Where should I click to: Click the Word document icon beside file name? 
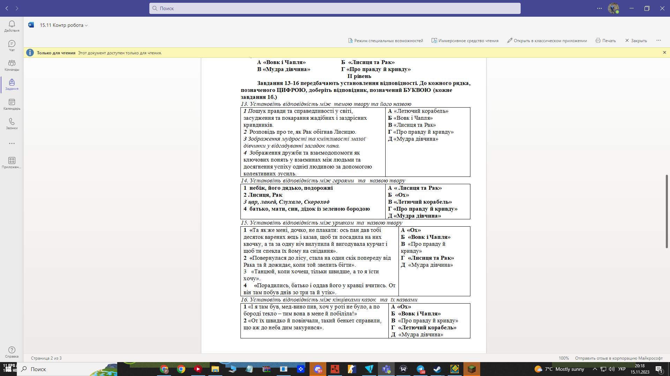31,25
